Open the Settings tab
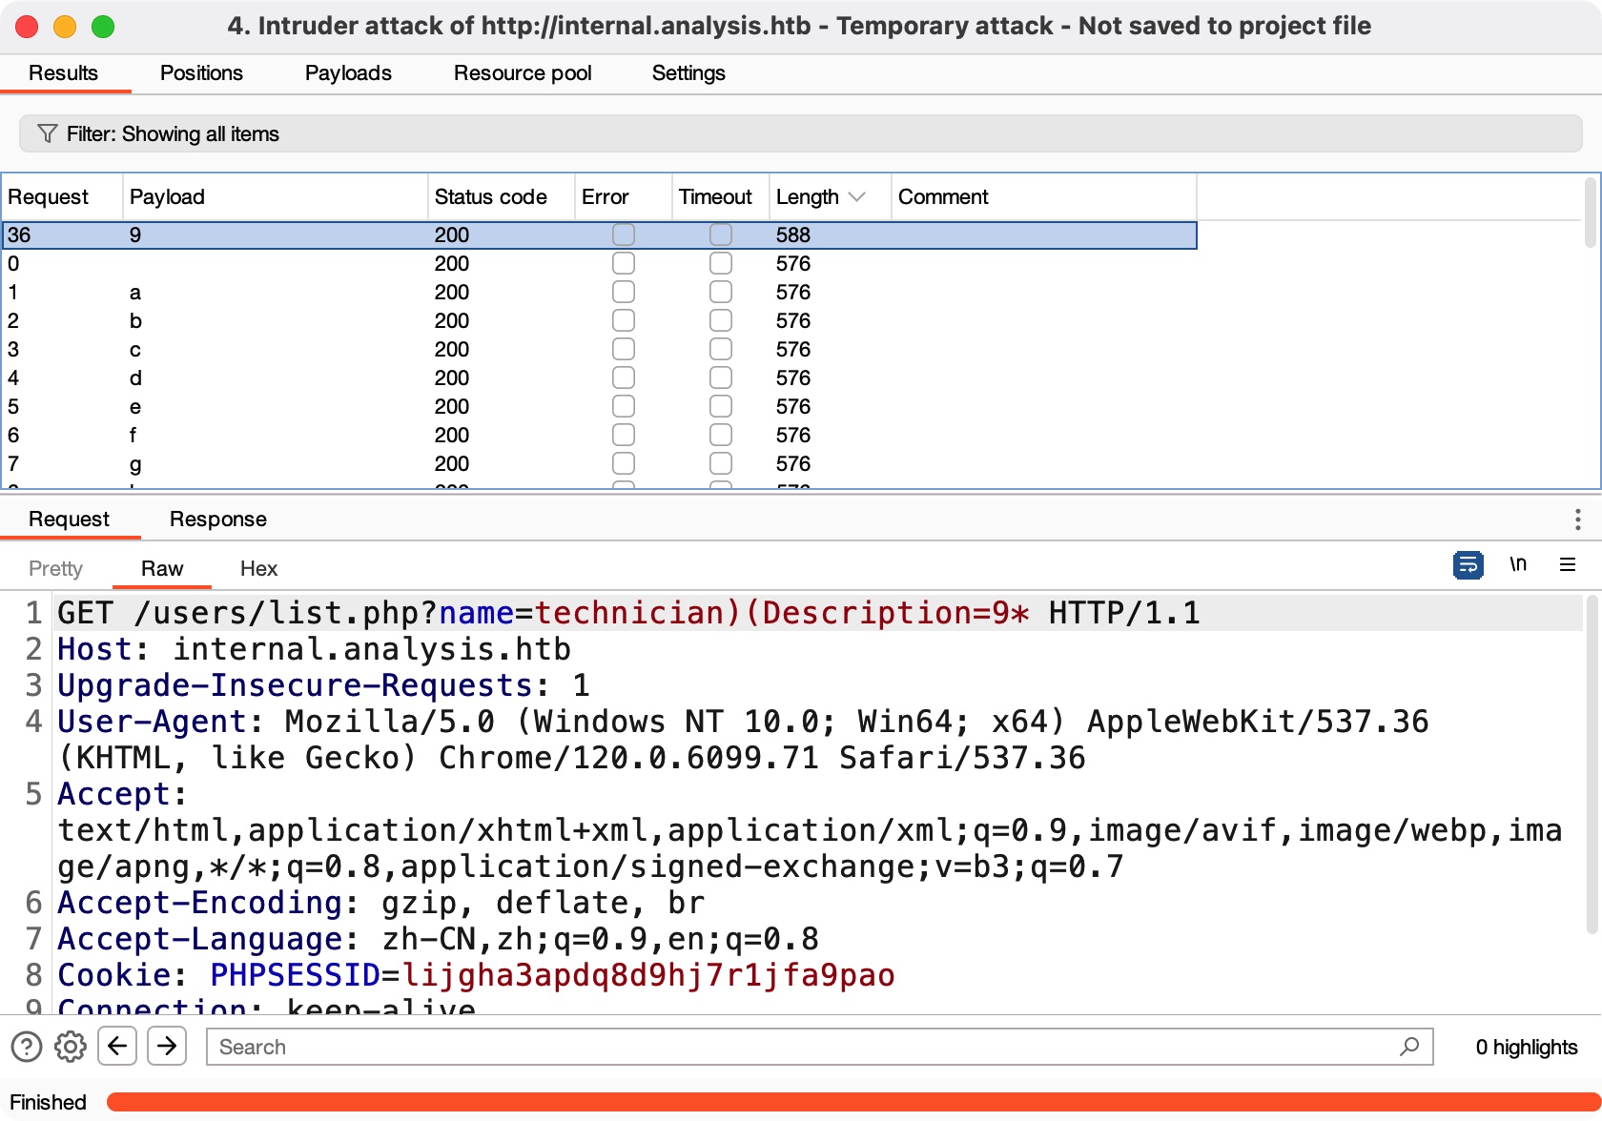The width and height of the screenshot is (1602, 1121). click(x=688, y=73)
